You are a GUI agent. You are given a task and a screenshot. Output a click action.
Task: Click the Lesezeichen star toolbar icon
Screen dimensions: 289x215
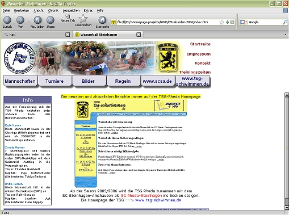pyautogui.click(x=83, y=19)
